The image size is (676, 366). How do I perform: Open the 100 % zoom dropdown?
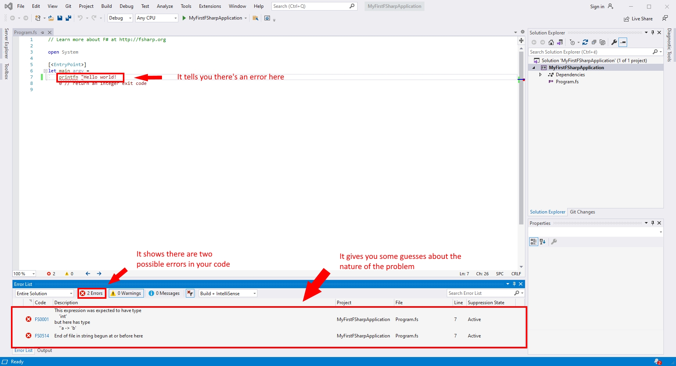pyautogui.click(x=24, y=274)
